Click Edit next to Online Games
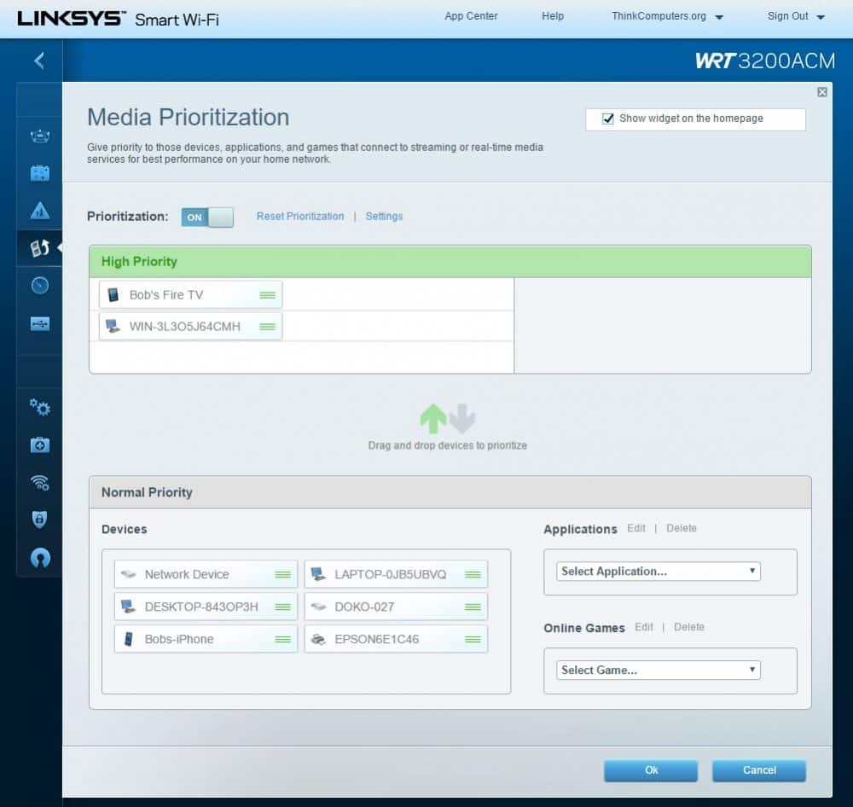This screenshot has height=807, width=853. (x=643, y=627)
